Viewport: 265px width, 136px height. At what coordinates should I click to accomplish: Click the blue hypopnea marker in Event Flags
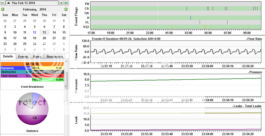[x=190, y=18]
